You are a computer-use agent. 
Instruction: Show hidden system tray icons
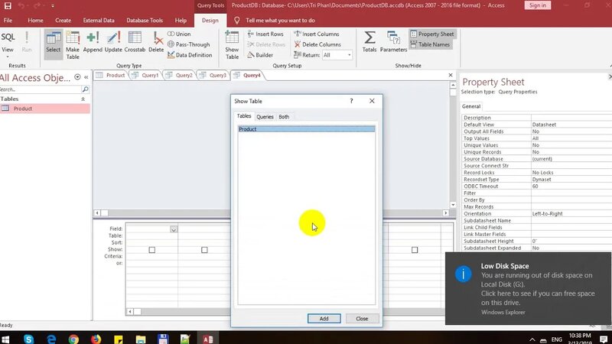[x=532, y=339]
